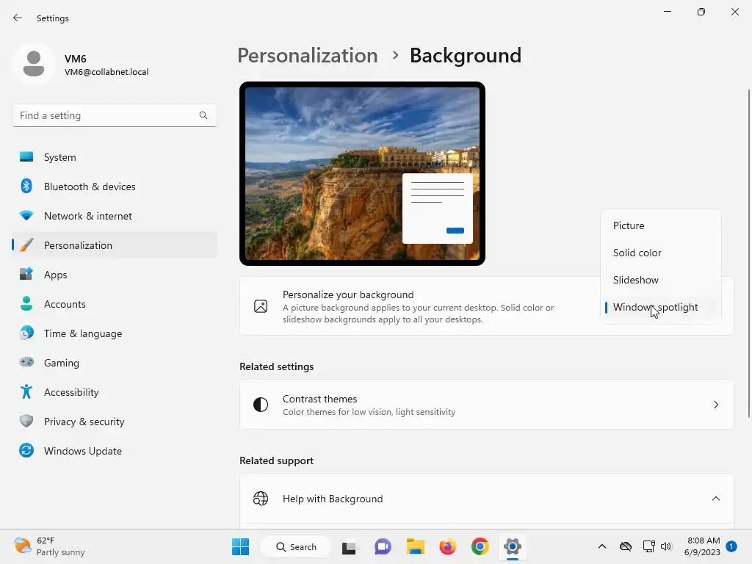Launch Firefox from the taskbar
Viewport: 752px width, 564px height.
pyautogui.click(x=447, y=546)
